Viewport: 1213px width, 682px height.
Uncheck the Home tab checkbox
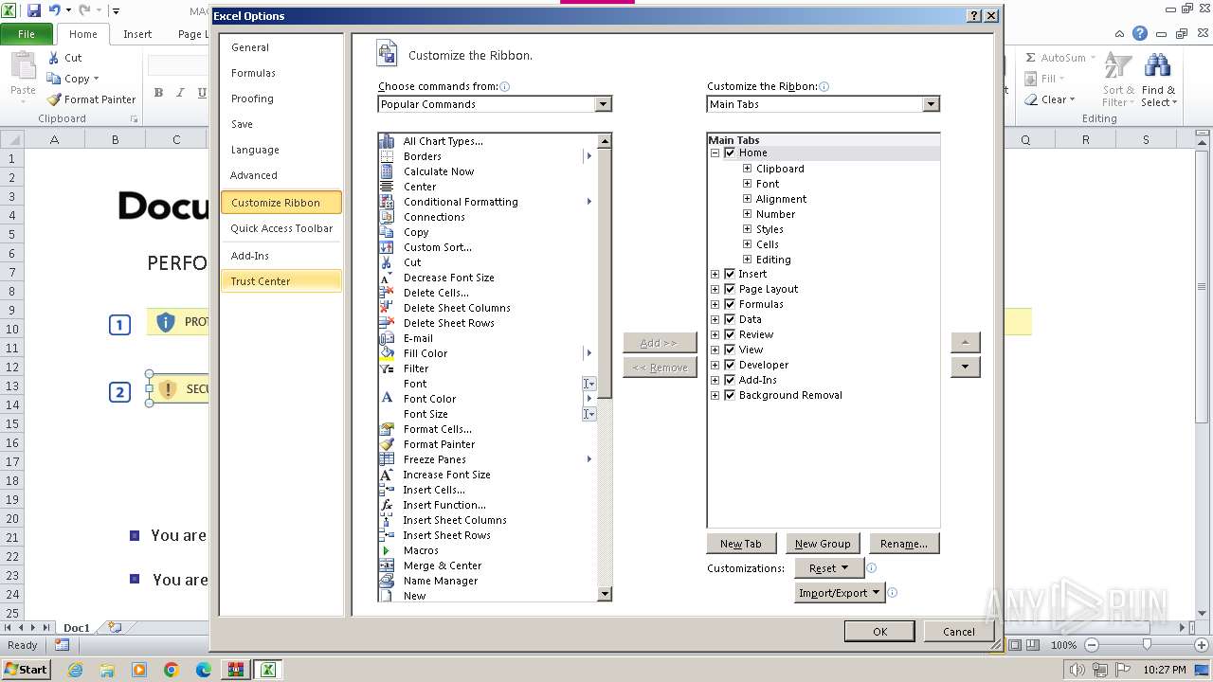pos(730,153)
